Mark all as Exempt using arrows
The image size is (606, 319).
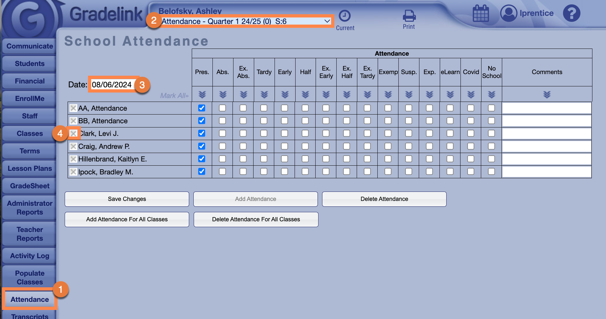pos(388,94)
